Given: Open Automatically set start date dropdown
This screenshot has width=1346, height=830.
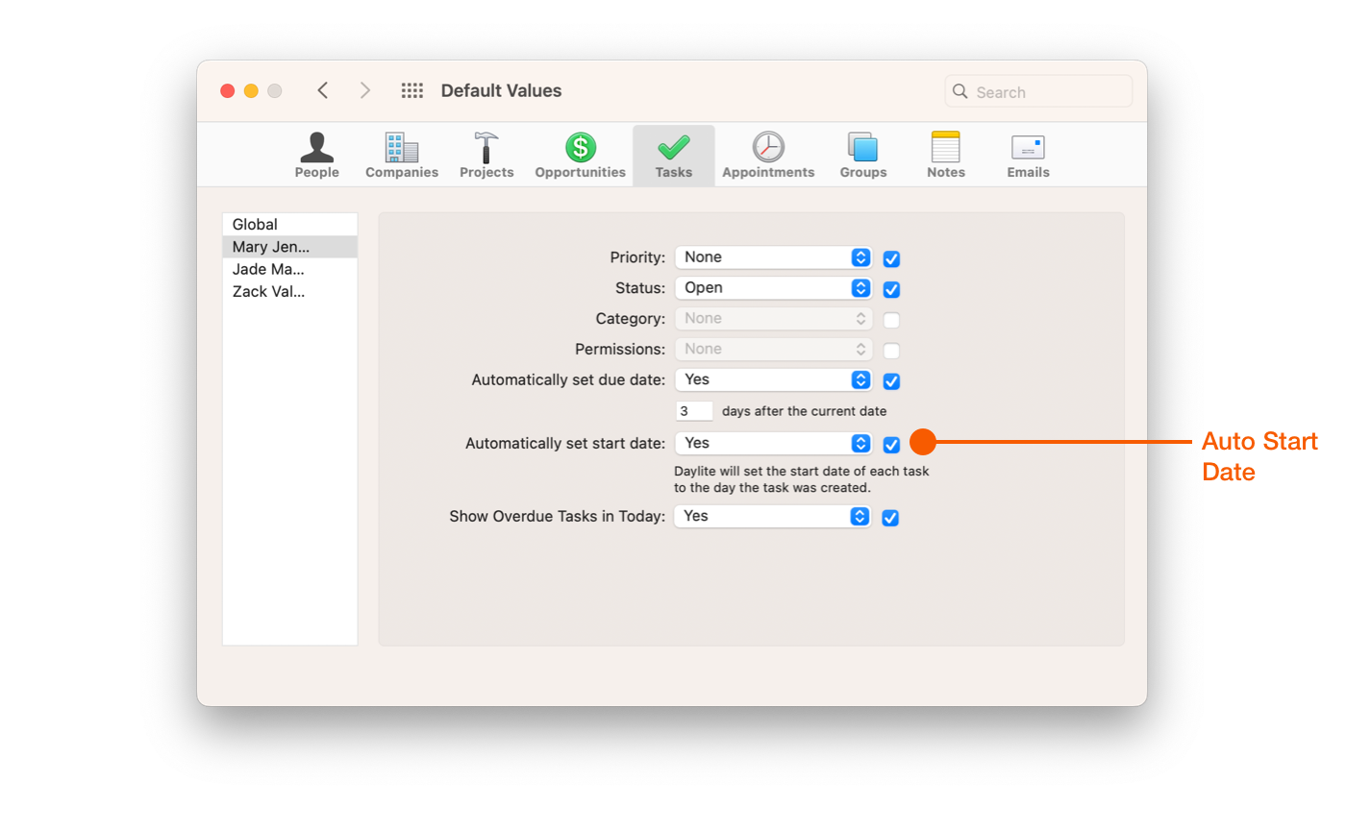Looking at the screenshot, I should tap(774, 443).
